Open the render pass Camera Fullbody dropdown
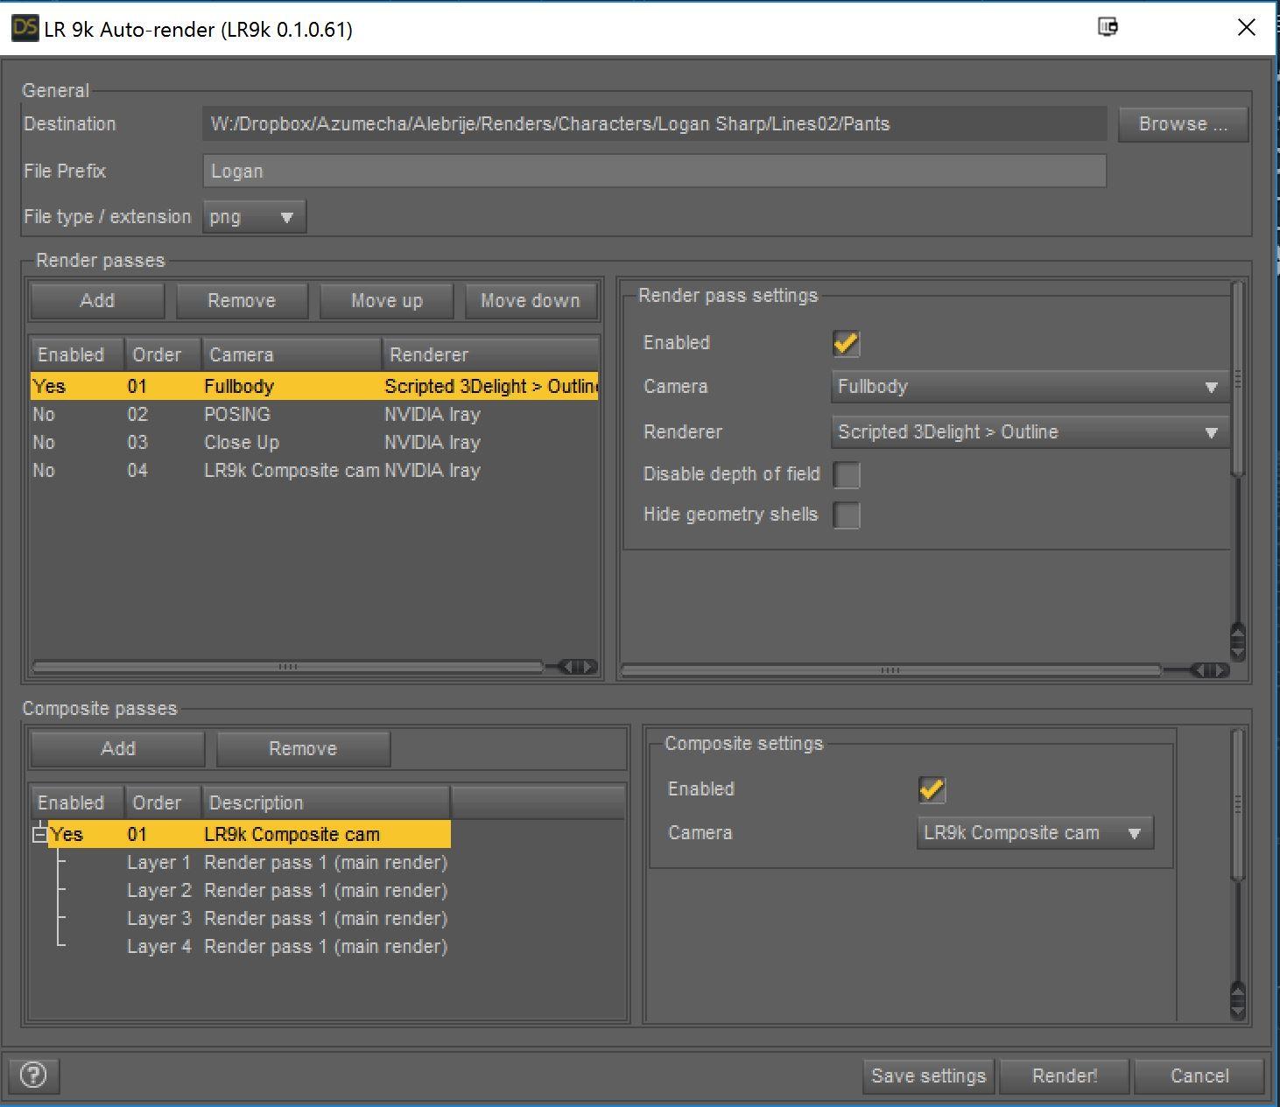The image size is (1280, 1107). pyautogui.click(x=1030, y=387)
